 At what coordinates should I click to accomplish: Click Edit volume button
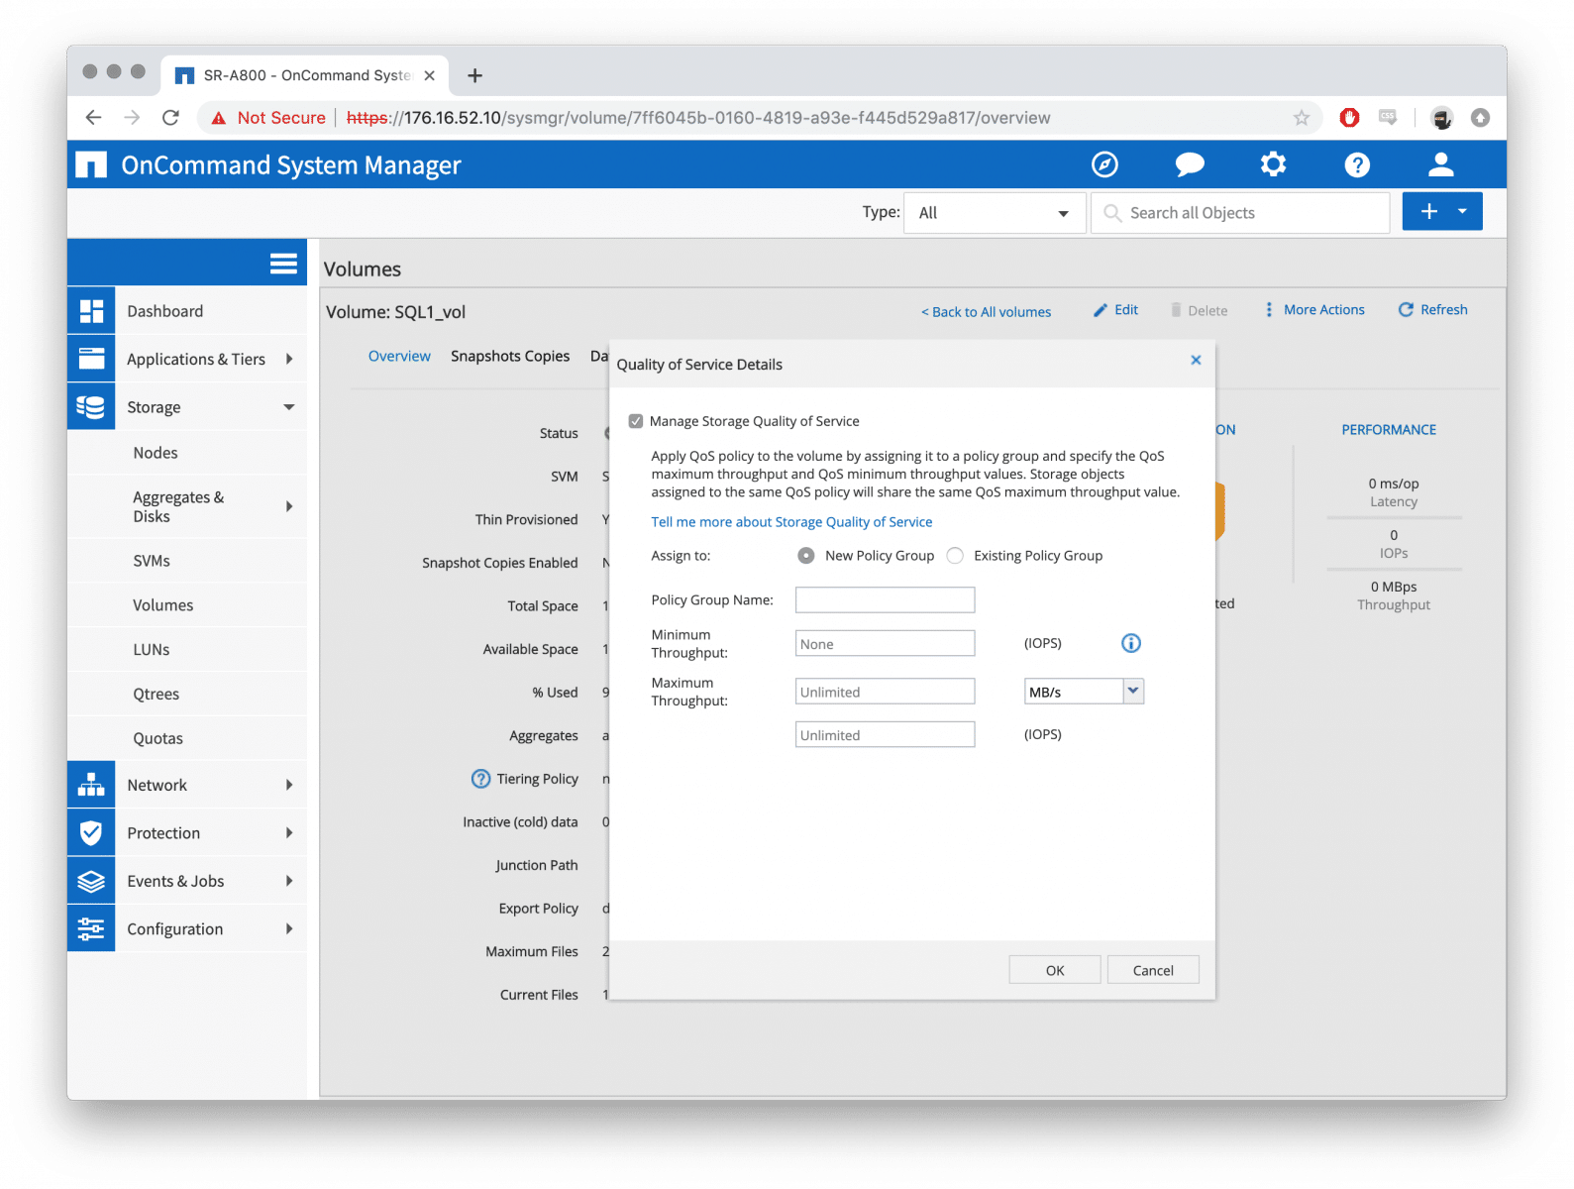(x=1116, y=310)
